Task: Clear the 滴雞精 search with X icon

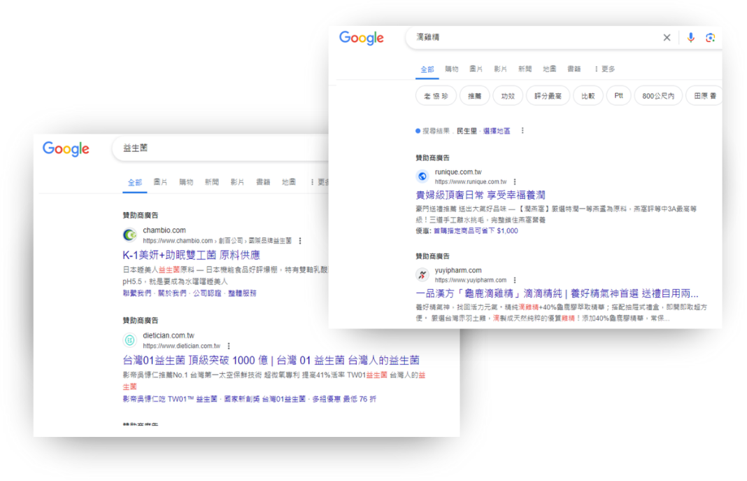Action: 667,38
